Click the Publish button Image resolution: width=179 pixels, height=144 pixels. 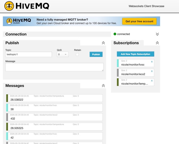tap(96, 54)
